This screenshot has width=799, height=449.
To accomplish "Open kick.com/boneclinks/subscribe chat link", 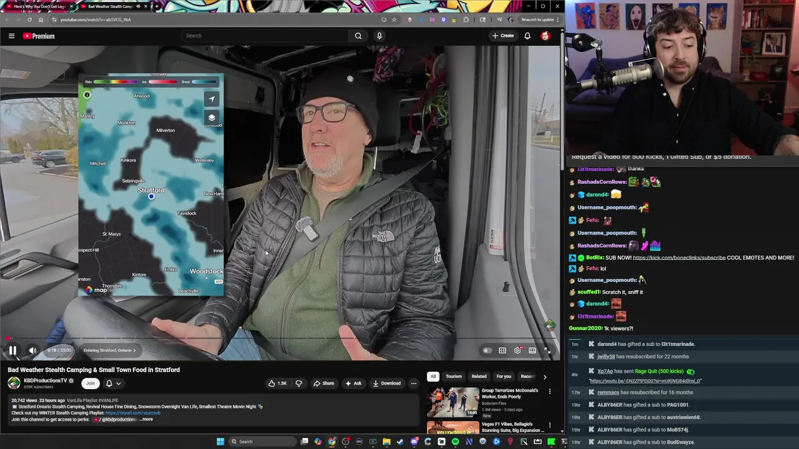I will coord(679,258).
